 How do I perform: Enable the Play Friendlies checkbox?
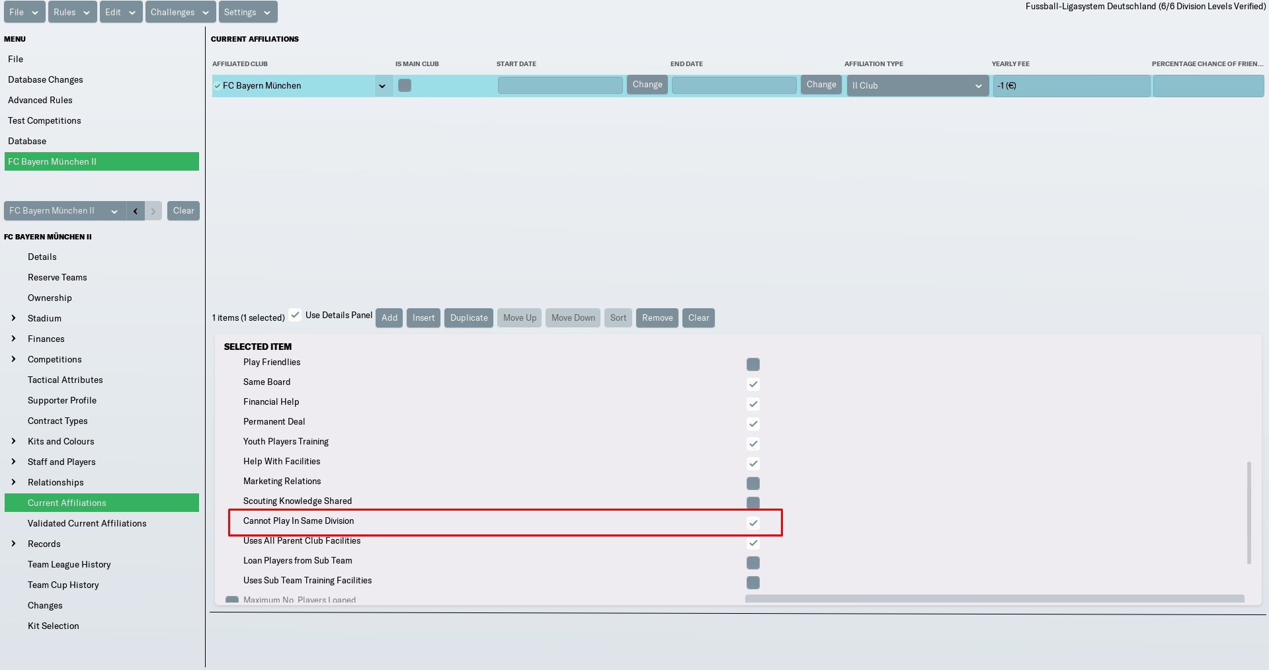(x=753, y=364)
